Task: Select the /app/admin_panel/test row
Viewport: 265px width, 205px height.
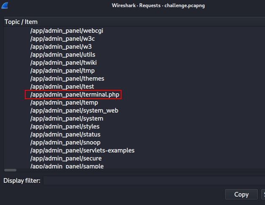Action: point(56,87)
